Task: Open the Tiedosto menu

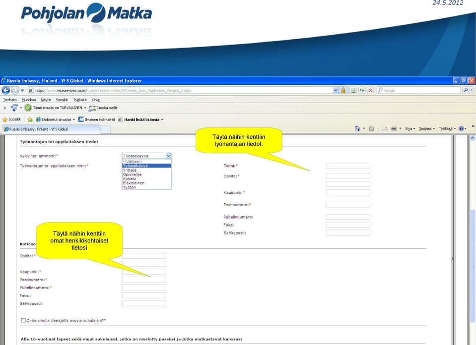Action: (x=10, y=100)
